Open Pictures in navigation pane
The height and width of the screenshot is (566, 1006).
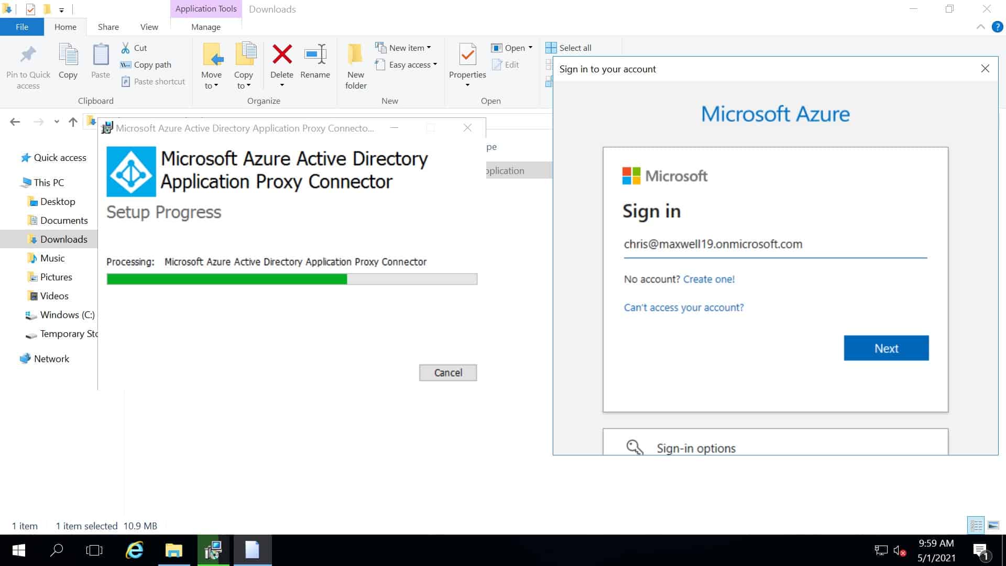click(50, 277)
